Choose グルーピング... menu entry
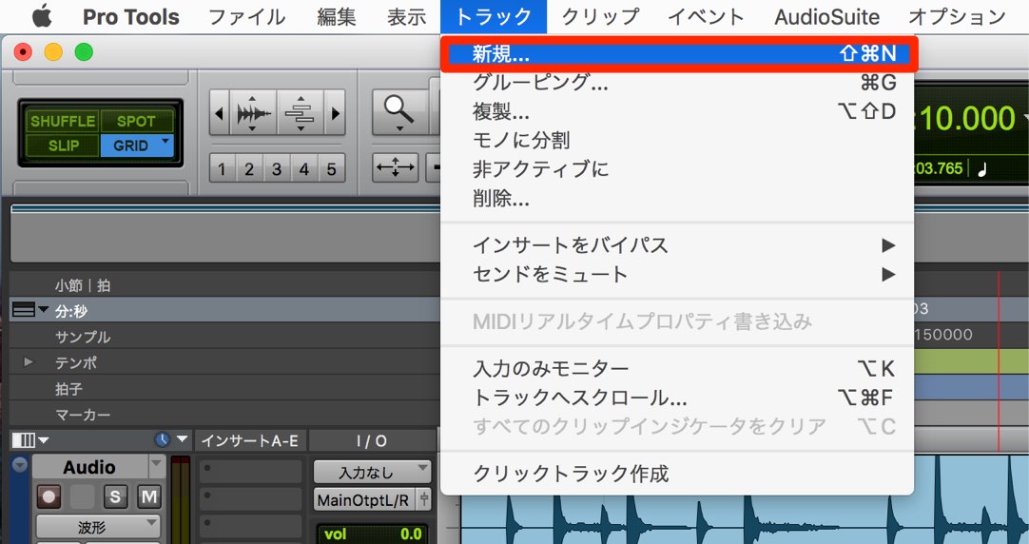This screenshot has width=1029, height=544. point(677,83)
